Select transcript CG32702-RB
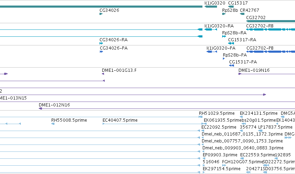Viewport: 295px width, 174px height. [x=260, y=26]
